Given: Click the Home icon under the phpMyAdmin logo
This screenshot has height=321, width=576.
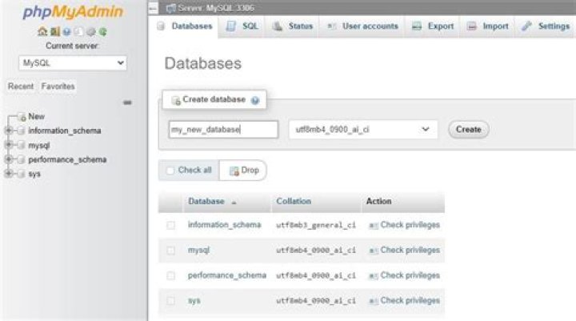Looking at the screenshot, I should tap(42, 32).
